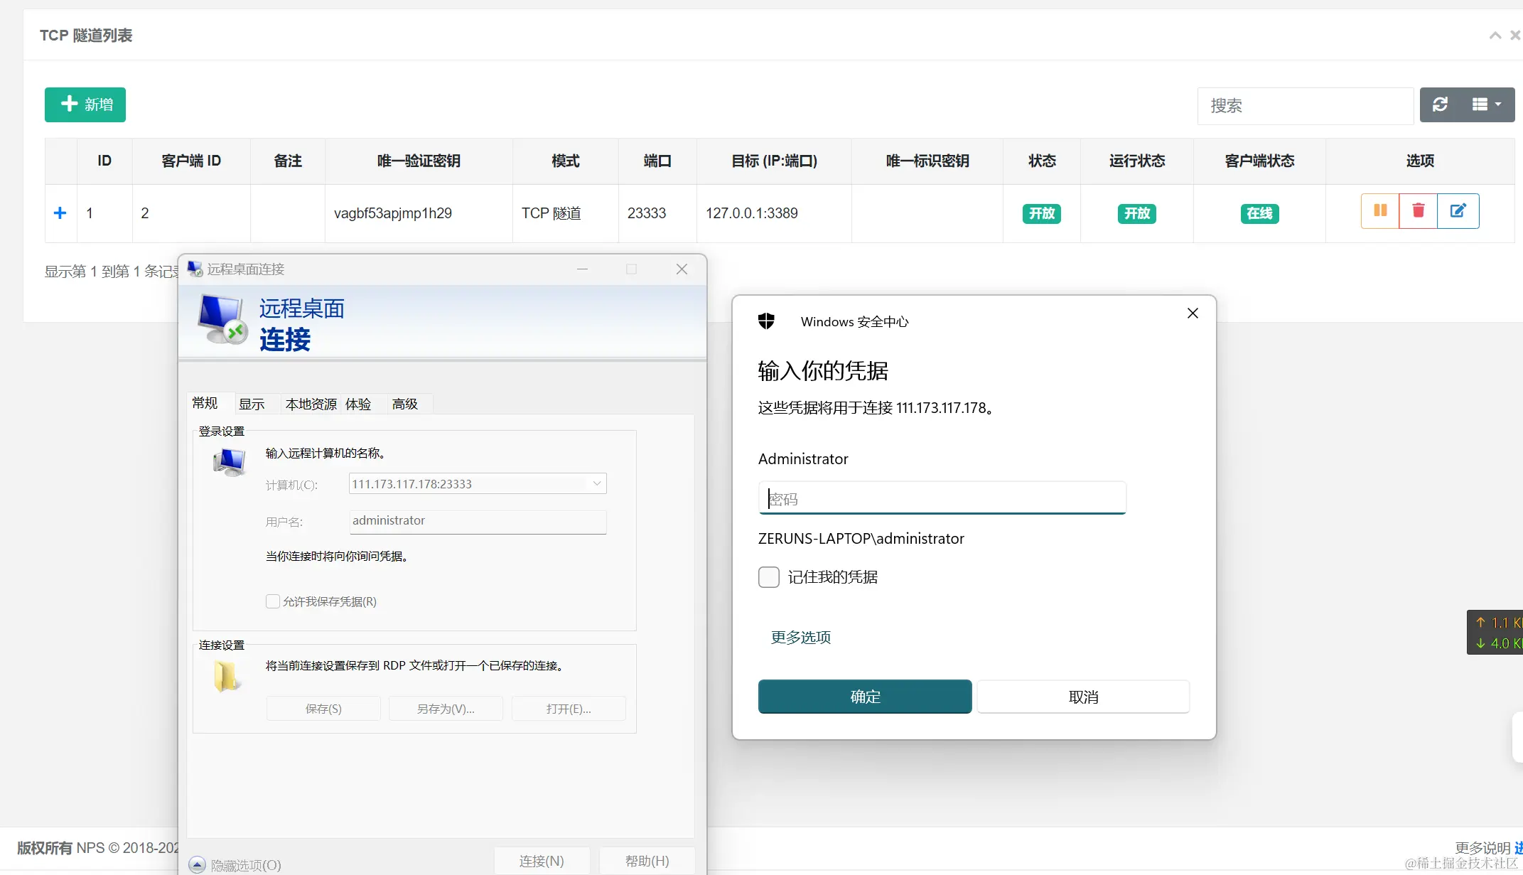Viewport: 1523px width, 875px height.
Task: Click the refresh table icon button
Action: tap(1441, 105)
